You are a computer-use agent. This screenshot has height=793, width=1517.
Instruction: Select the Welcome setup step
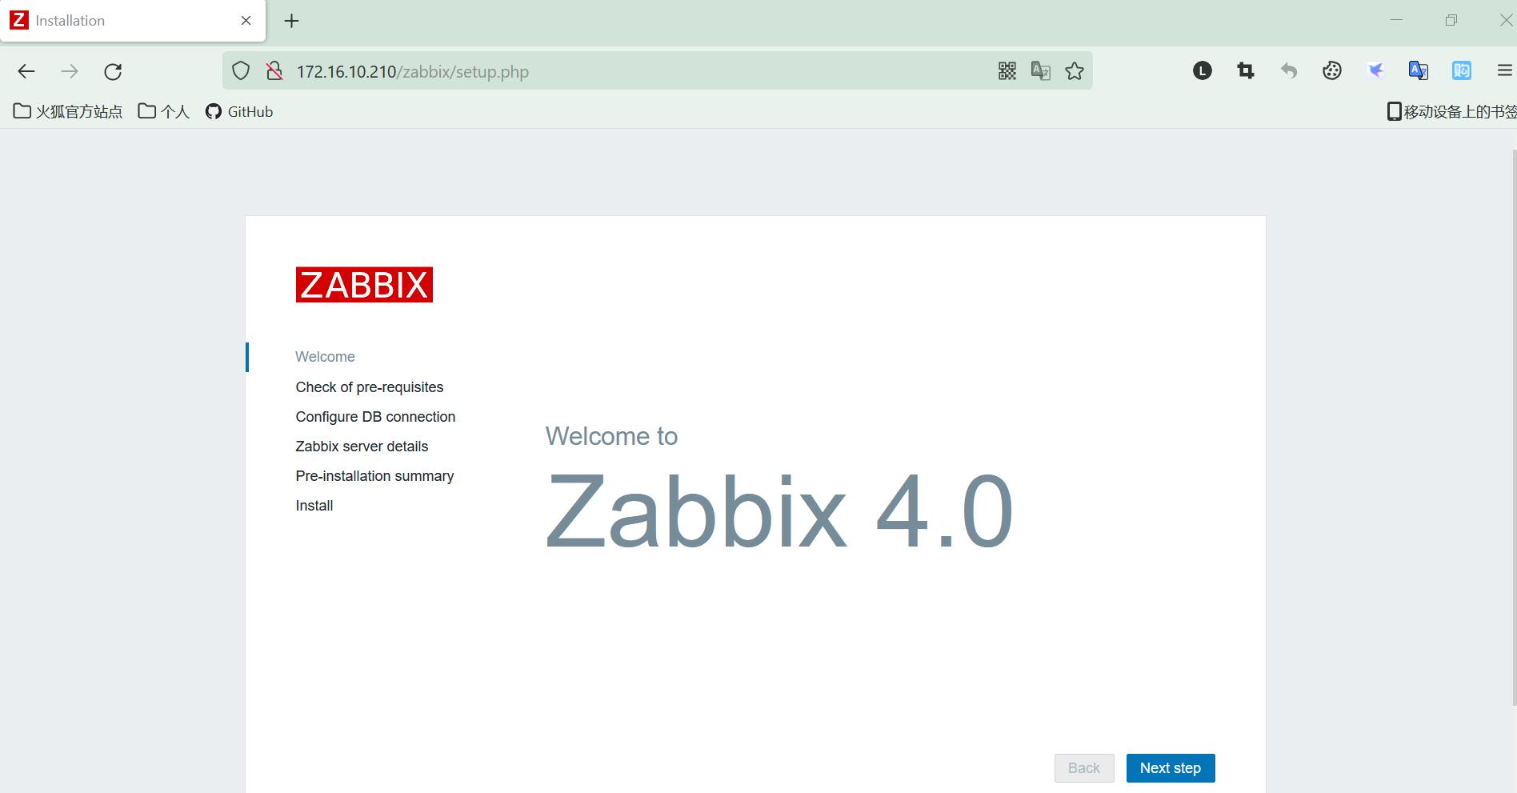325,357
